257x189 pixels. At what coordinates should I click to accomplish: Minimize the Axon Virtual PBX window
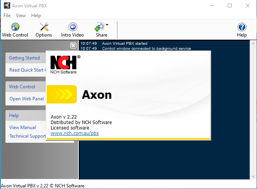click(212, 5)
